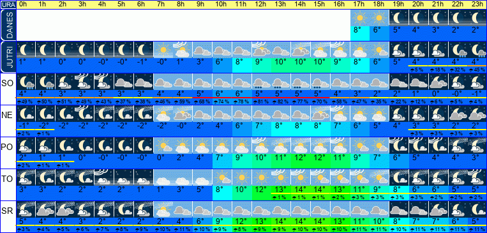The image size is (487, 233).
Task: Click the sun with cloud icon for SR at 7h
Action: (x=163, y=209)
